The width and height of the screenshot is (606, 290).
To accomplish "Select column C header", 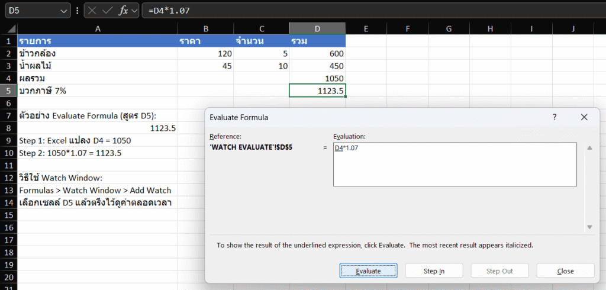I will 262,28.
